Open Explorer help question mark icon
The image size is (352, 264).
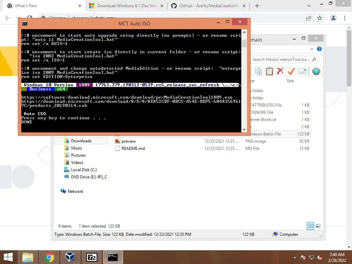pyautogui.click(x=319, y=49)
